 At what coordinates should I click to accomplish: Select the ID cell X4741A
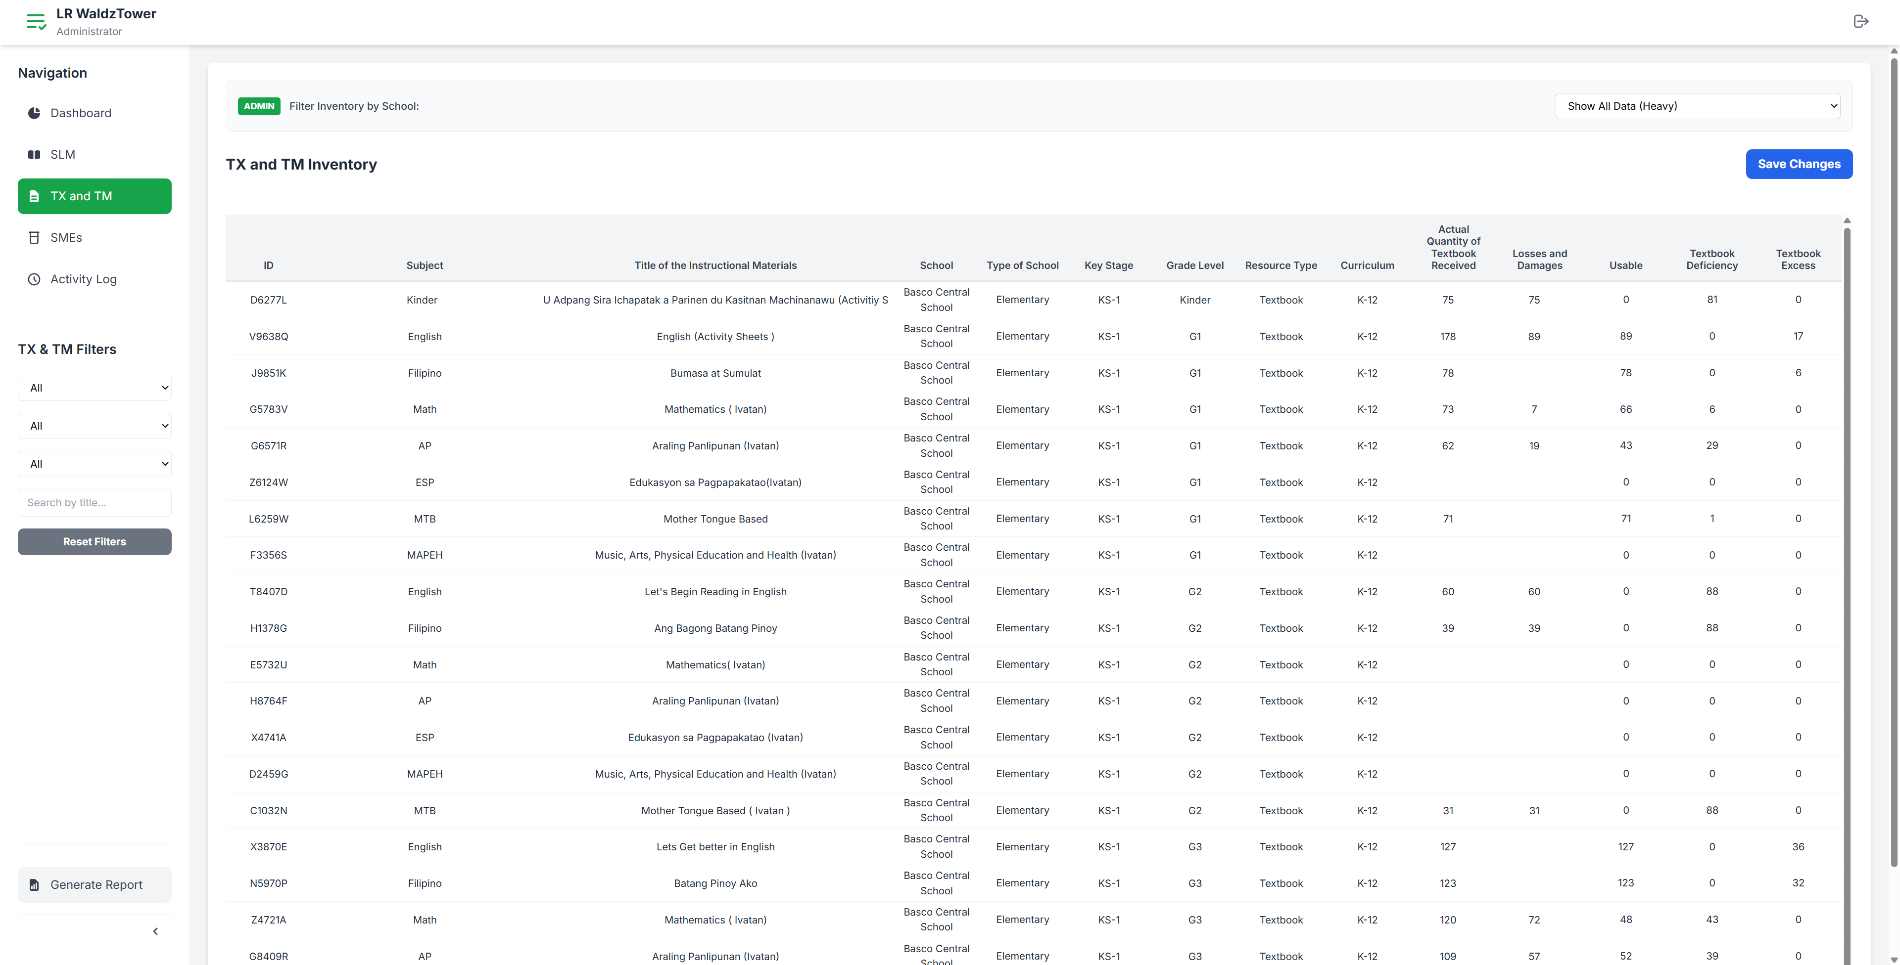pyautogui.click(x=269, y=737)
